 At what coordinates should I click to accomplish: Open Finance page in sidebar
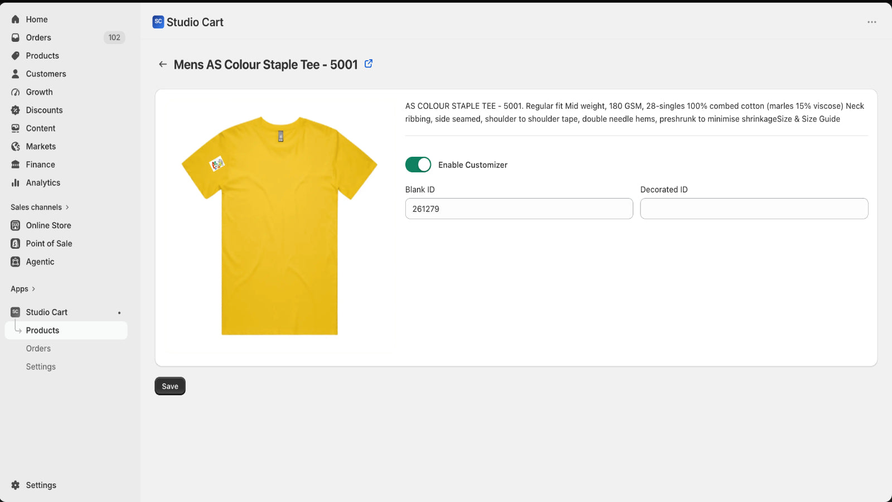click(40, 165)
